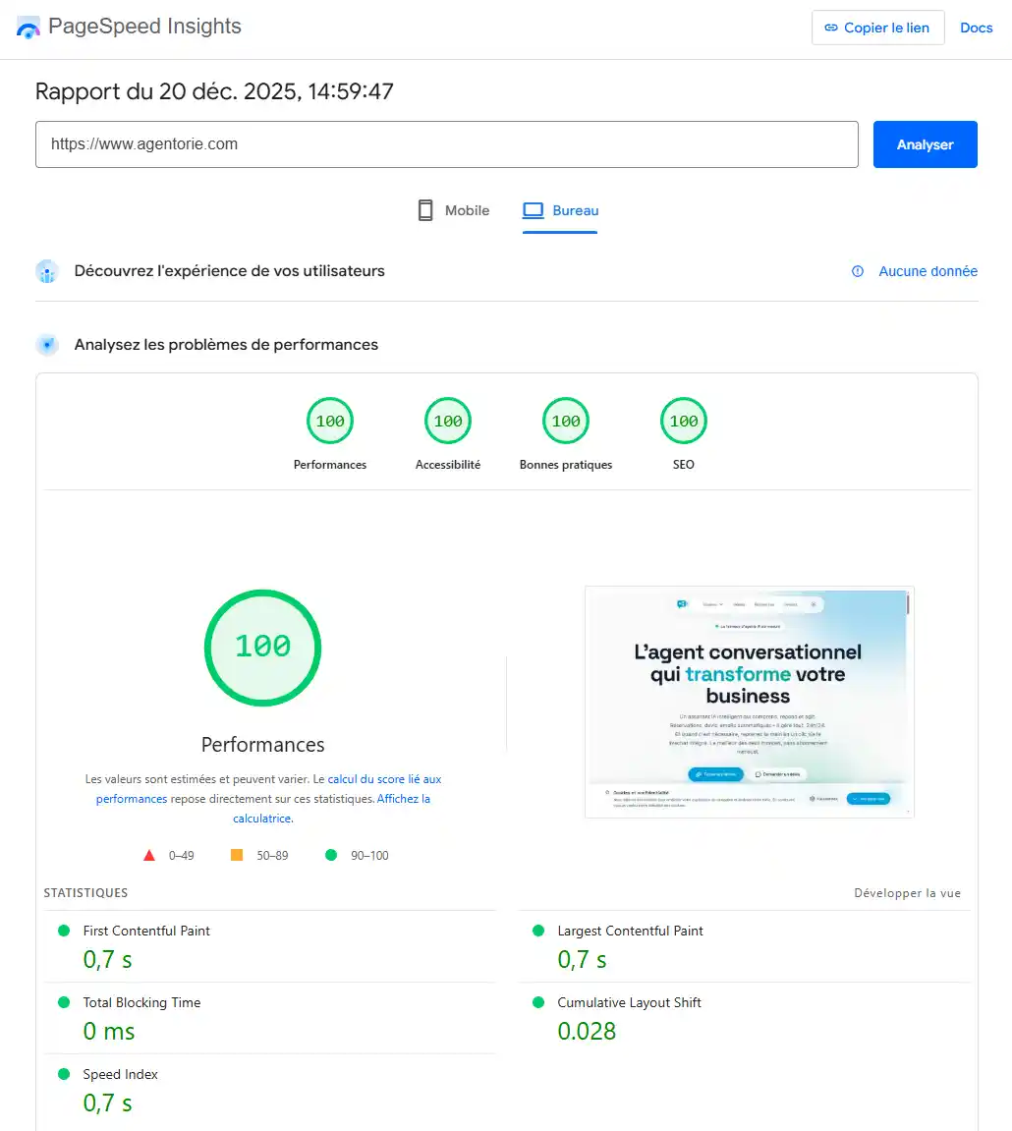This screenshot has height=1131, width=1012.
Task: Expand the Speed Index metric row
Action: click(120, 1074)
